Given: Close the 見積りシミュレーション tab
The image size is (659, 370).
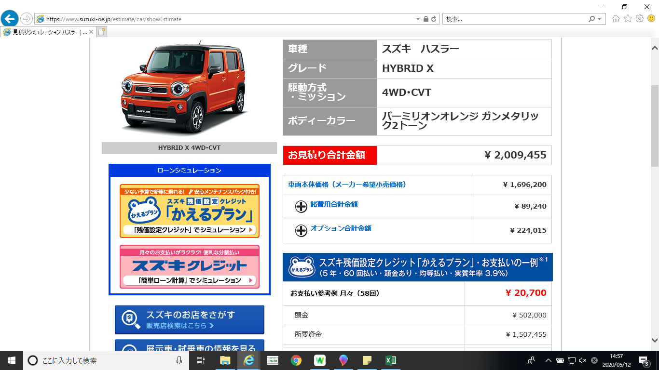Looking at the screenshot, I should click(x=91, y=32).
